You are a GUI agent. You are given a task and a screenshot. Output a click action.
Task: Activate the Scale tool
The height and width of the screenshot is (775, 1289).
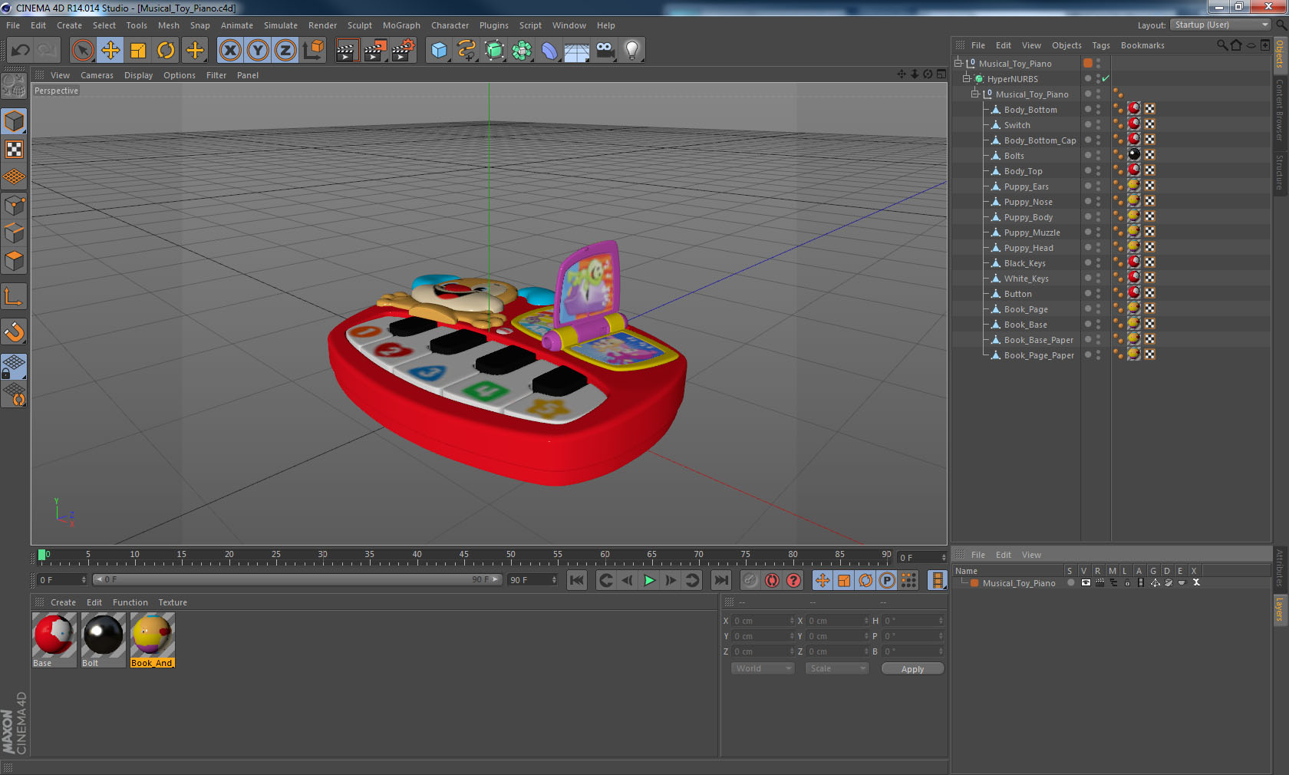click(x=138, y=51)
